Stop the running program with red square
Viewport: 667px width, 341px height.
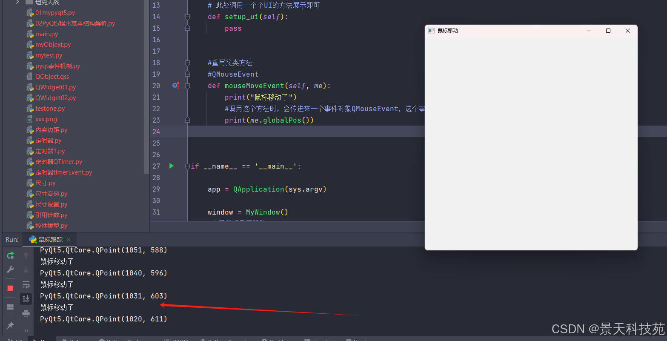10,288
